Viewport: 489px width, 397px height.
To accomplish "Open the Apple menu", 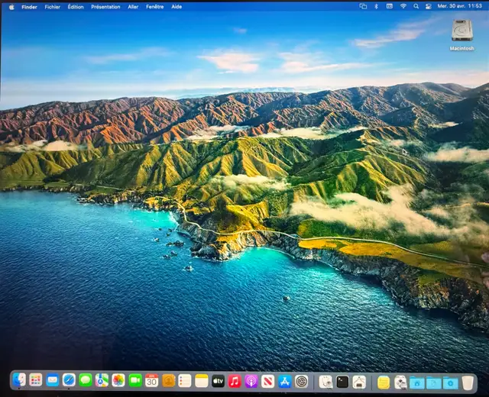I will click(11, 7).
